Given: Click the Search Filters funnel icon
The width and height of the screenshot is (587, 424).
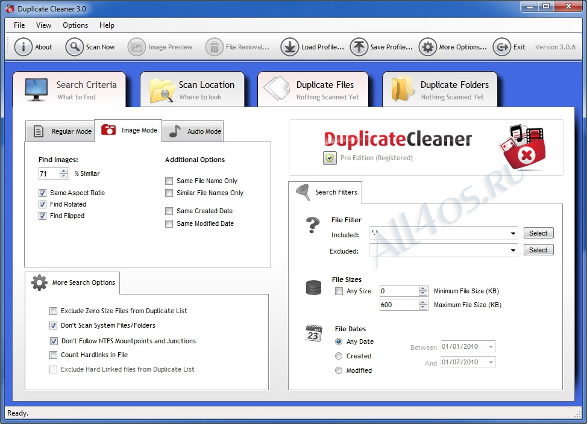Looking at the screenshot, I should click(303, 192).
